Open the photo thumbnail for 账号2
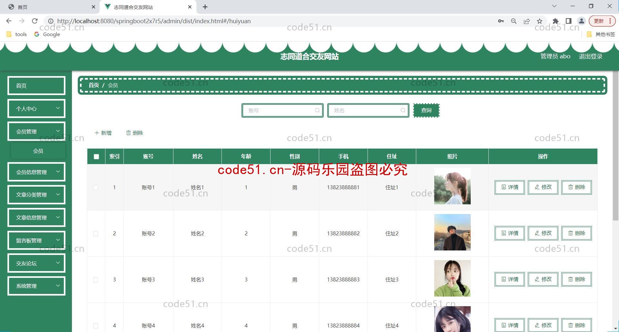 452,232
